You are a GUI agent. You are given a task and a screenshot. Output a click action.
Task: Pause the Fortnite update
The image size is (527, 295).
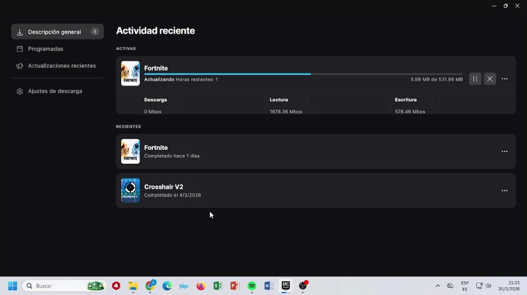(x=475, y=79)
